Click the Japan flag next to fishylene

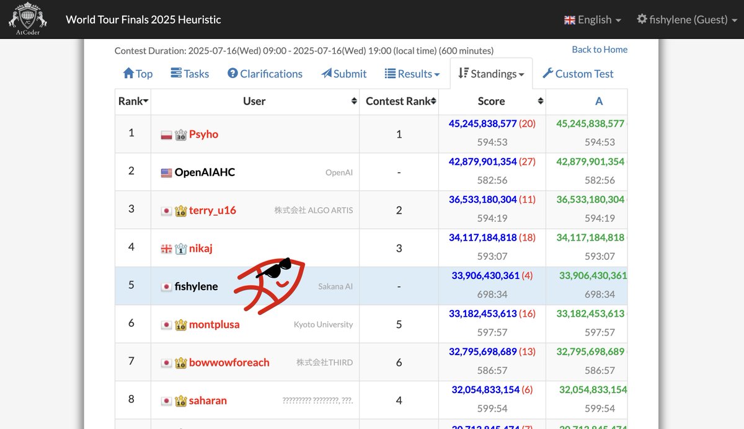click(166, 286)
